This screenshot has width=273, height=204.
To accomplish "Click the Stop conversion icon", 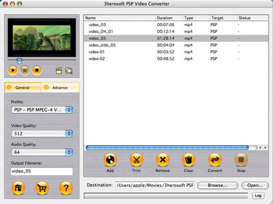I will pos(241,160).
